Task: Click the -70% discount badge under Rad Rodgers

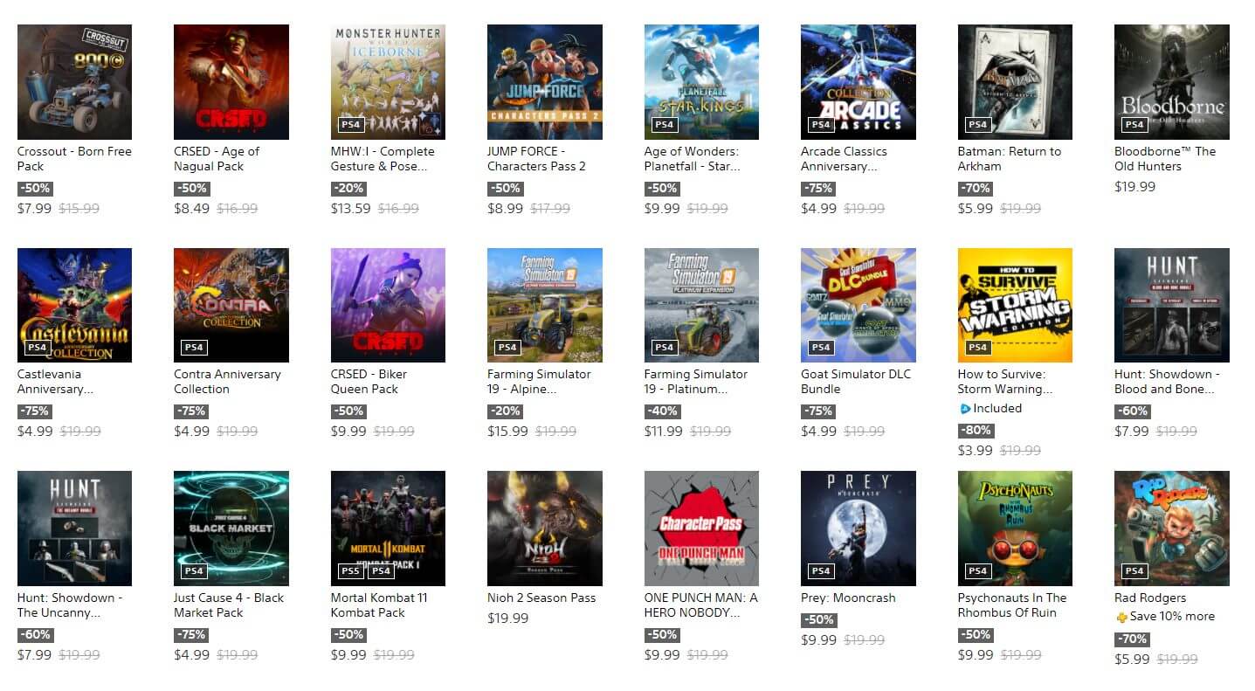Action: tap(1132, 639)
